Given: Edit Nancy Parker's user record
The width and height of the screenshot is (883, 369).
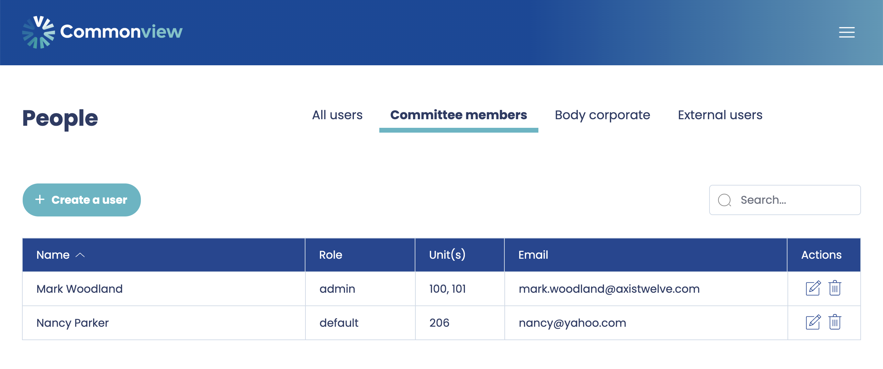Looking at the screenshot, I should point(813,322).
